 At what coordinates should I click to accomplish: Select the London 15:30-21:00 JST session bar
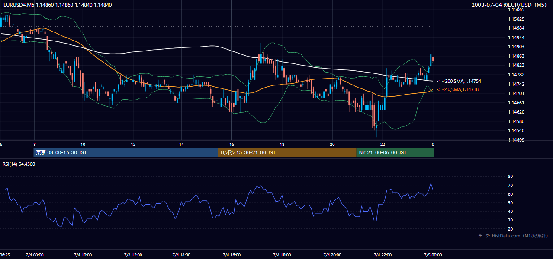287,152
